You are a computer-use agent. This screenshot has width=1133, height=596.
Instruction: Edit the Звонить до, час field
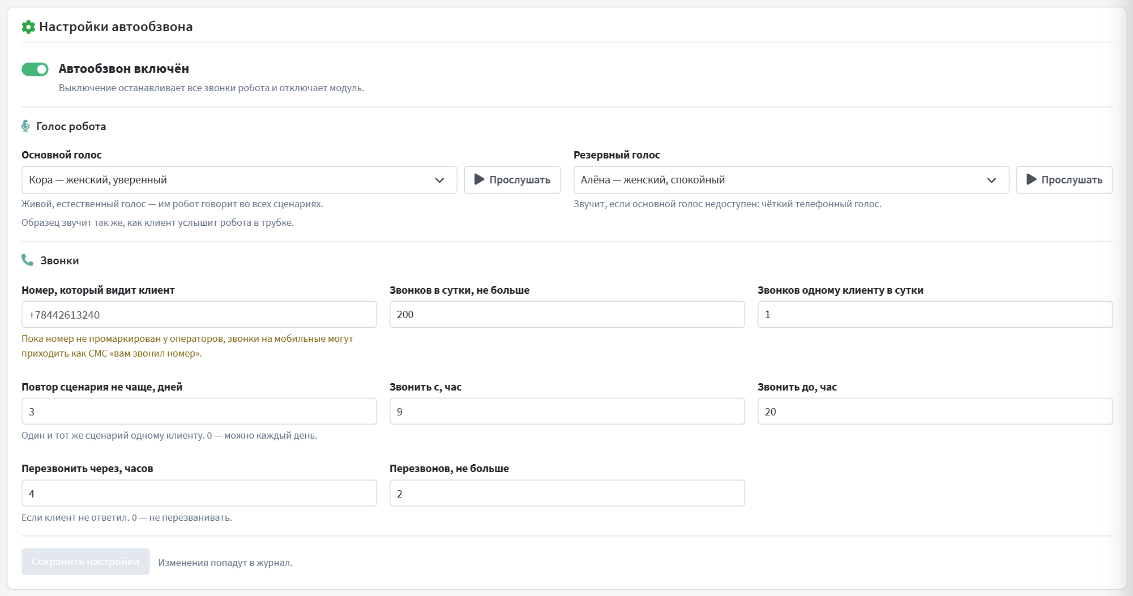pyautogui.click(x=935, y=411)
